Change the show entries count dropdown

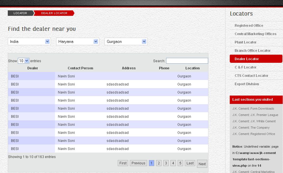click(x=24, y=61)
